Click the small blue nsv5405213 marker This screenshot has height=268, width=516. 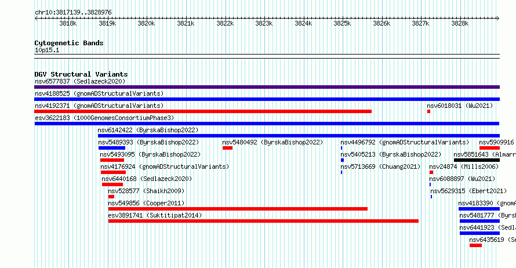pyautogui.click(x=342, y=160)
